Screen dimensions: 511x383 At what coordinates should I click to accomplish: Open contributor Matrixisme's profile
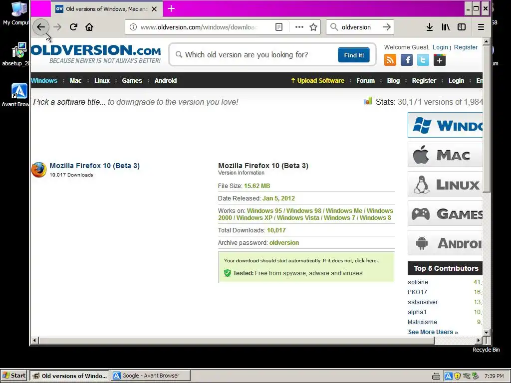point(422,322)
